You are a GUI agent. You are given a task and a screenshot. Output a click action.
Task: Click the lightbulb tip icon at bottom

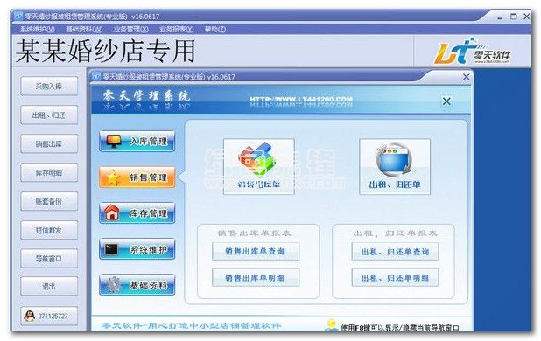[x=332, y=324]
